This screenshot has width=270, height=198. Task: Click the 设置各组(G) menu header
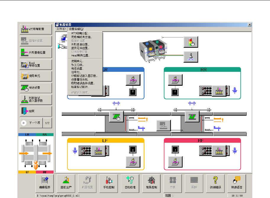coord(76,29)
